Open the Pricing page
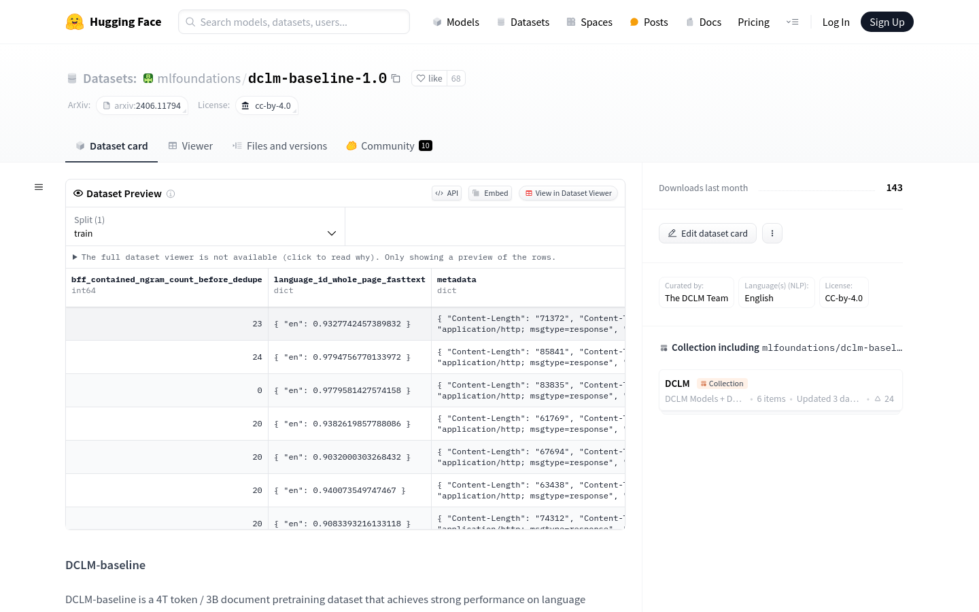This screenshot has height=612, width=979. point(753,22)
